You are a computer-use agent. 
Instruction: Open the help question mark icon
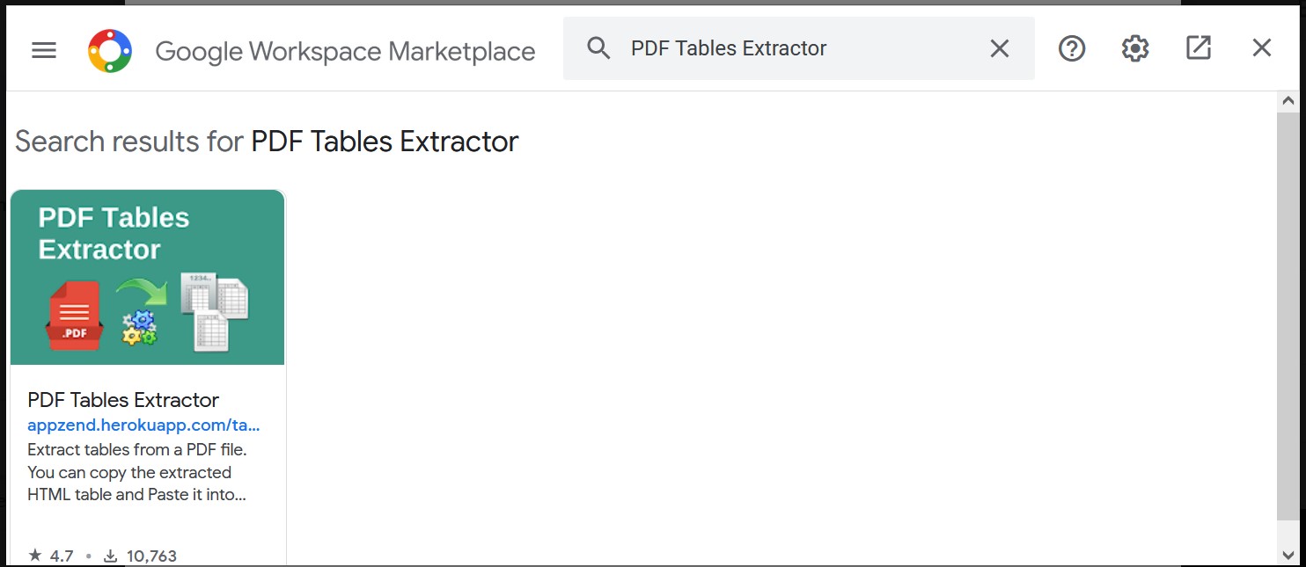[1071, 48]
